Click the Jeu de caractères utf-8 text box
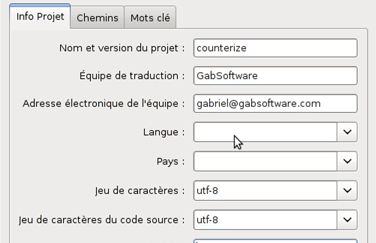 tap(265, 190)
